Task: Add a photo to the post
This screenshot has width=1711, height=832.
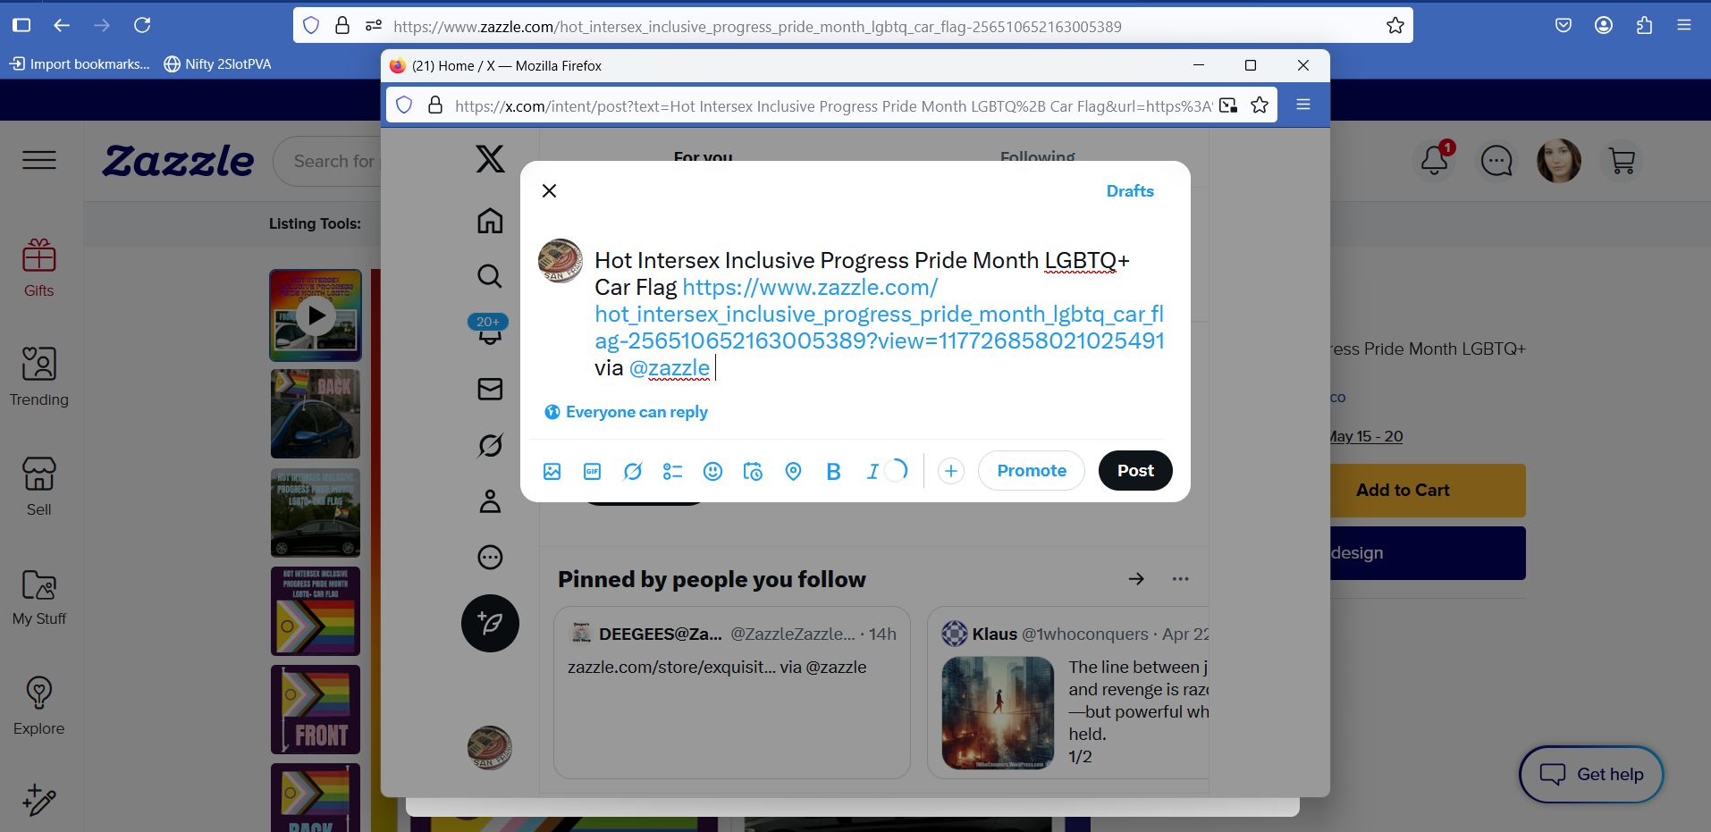Action: [x=552, y=471]
